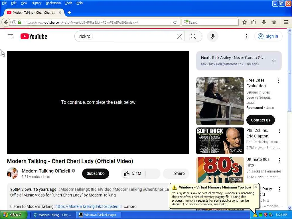Image resolution: width=292 pixels, height=219 pixels.
Task: Open the Firefox hamburger menu
Action: point(286,22)
